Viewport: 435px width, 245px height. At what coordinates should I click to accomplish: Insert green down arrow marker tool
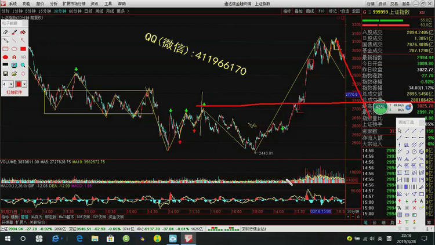407,201
